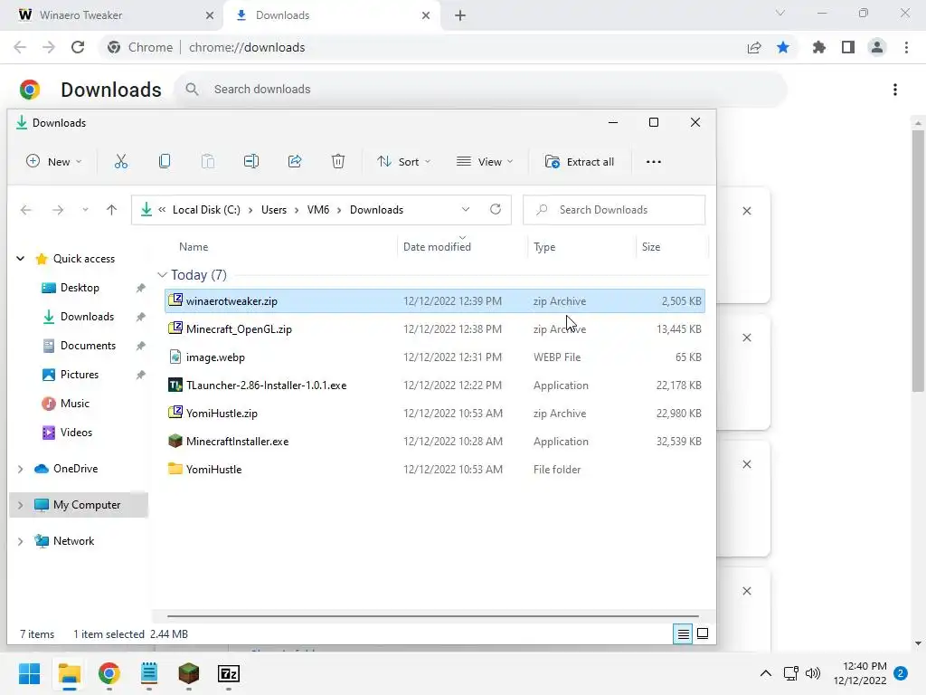Go up one folder level
Screen dimensions: 926x695
tap(111, 210)
